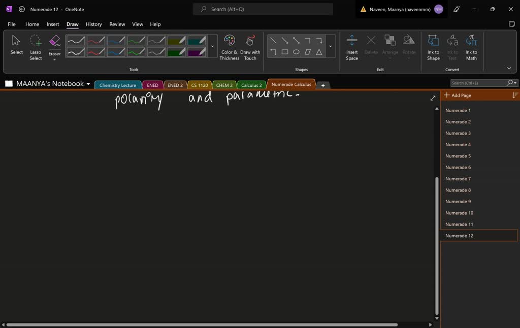Expand the Eraser options dropdown
Screen dimensions: 520x328
click(x=54, y=59)
